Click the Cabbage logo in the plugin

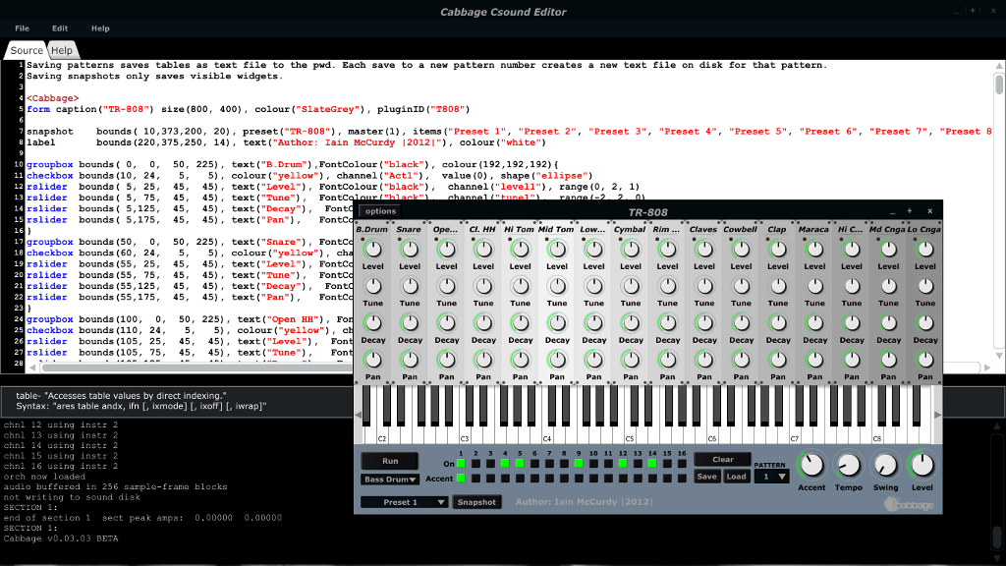(907, 504)
